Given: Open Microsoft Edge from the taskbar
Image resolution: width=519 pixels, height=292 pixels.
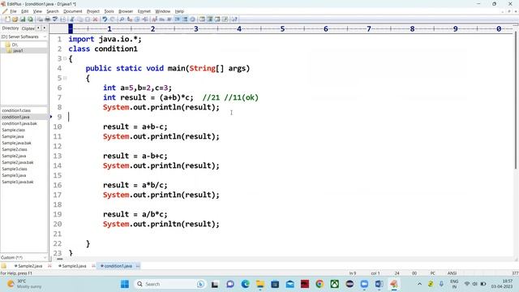Looking at the screenshot, I should (x=245, y=284).
